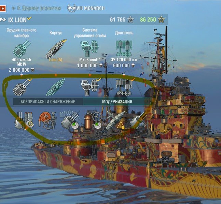Open the steering gears modification slot

pyautogui.click(x=93, y=120)
